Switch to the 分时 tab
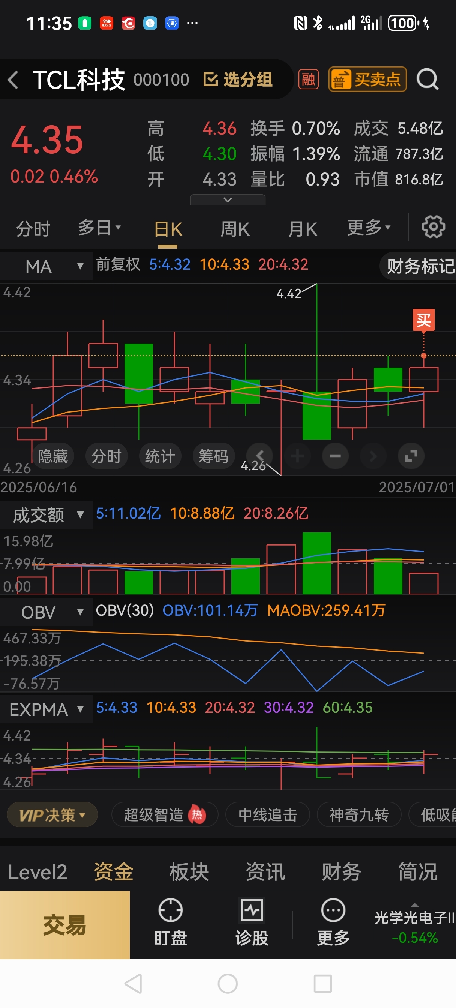456x1008 pixels. 33,228
